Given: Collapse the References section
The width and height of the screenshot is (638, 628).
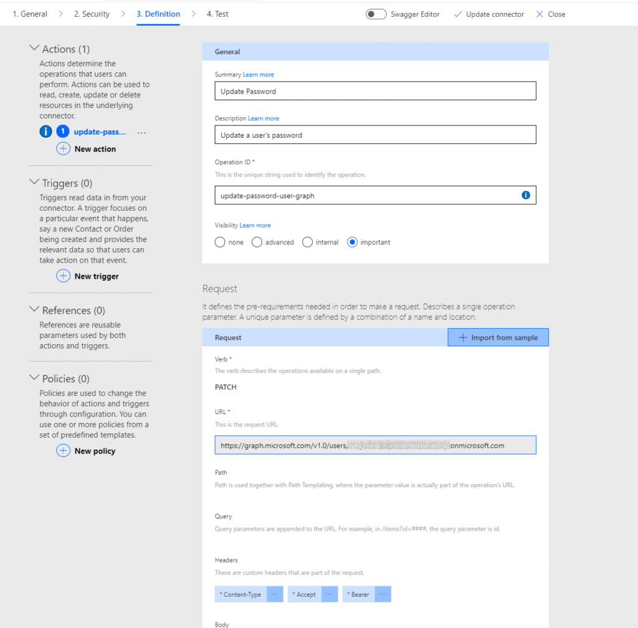Looking at the screenshot, I should coord(34,309).
